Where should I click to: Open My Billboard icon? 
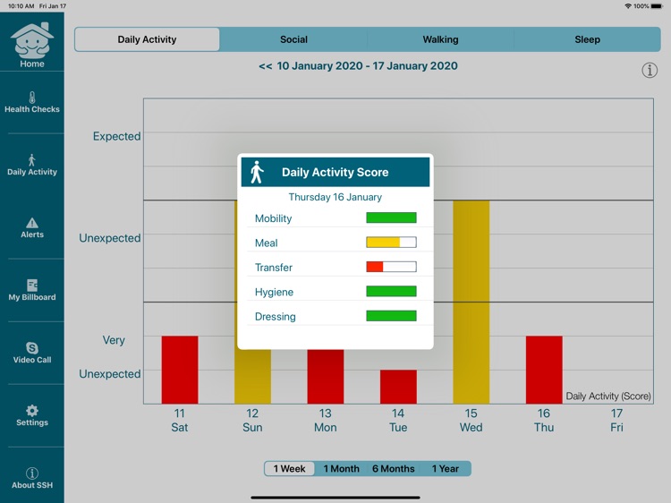coord(32,286)
